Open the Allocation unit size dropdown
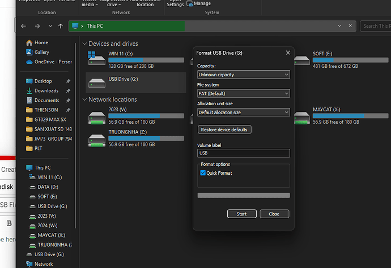Image resolution: width=391 pixels, height=268 pixels. coord(243,113)
